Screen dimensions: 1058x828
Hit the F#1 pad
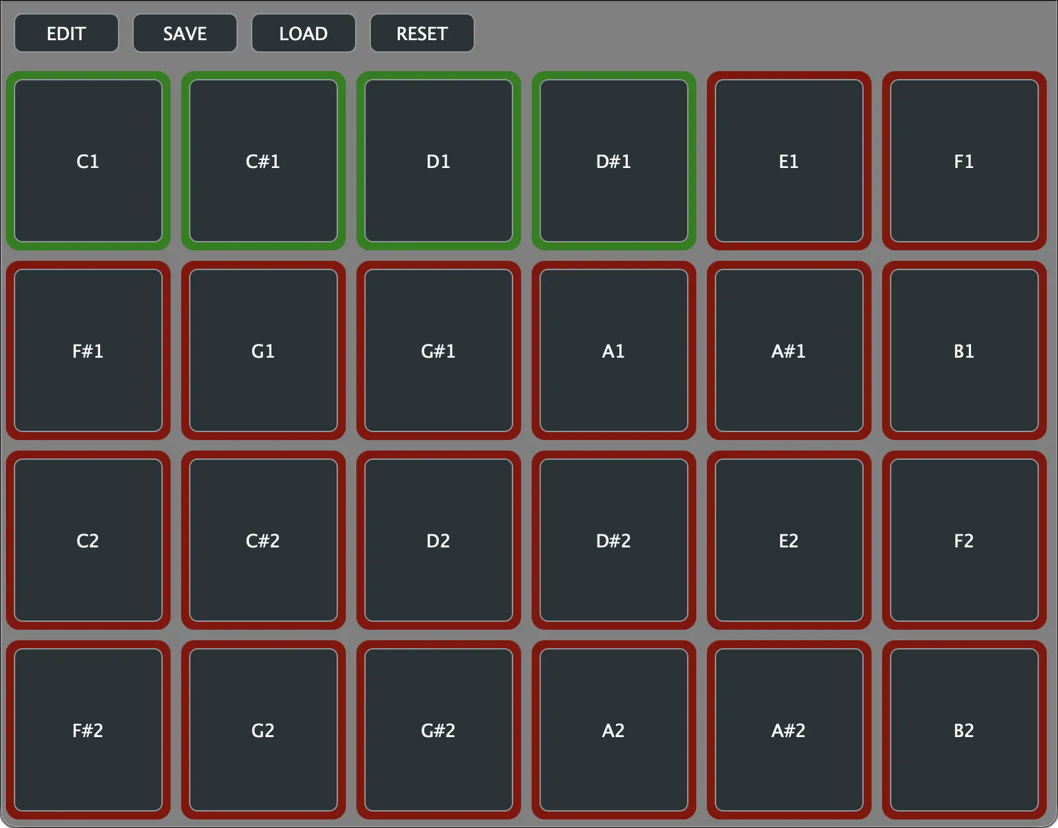click(88, 351)
